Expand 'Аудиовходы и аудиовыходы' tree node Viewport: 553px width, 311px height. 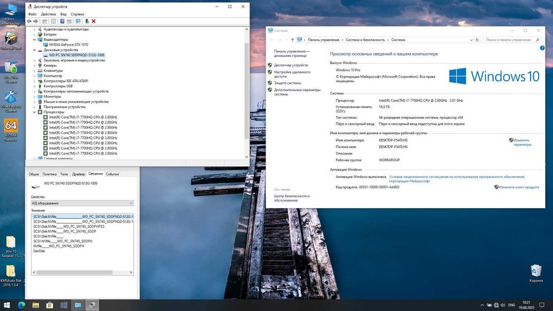click(x=34, y=29)
